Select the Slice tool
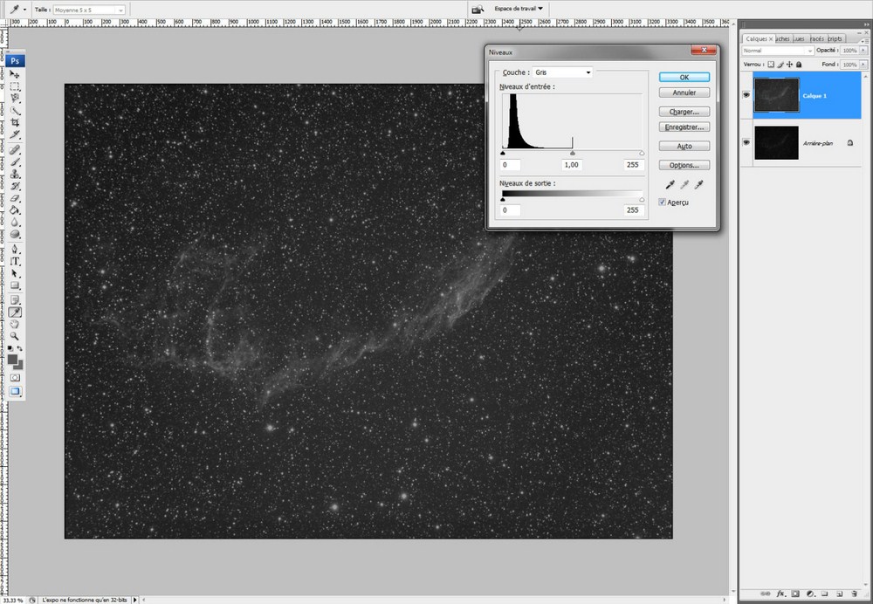Viewport: 873px width, 604px height. click(x=15, y=134)
